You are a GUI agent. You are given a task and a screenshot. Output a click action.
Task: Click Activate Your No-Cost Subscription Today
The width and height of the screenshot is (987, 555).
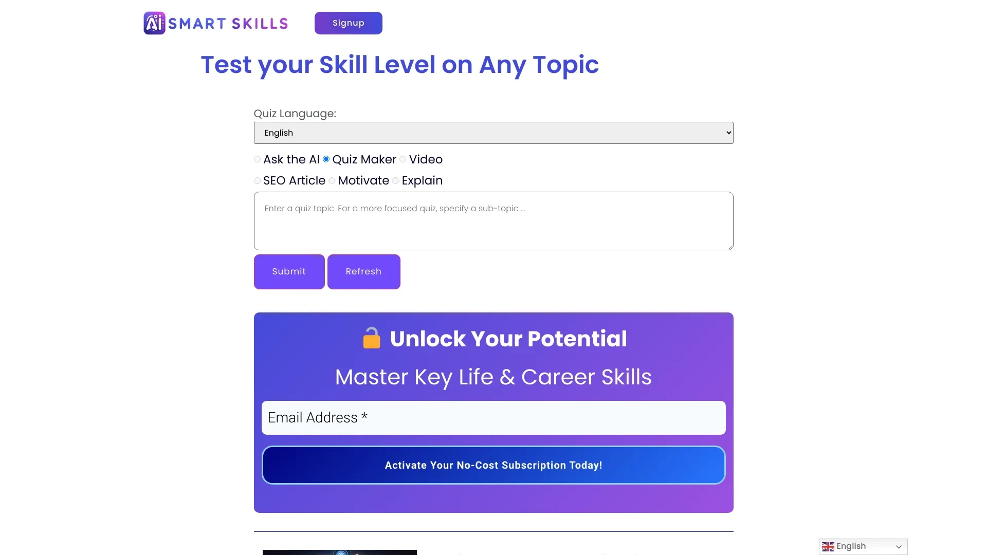(x=493, y=465)
